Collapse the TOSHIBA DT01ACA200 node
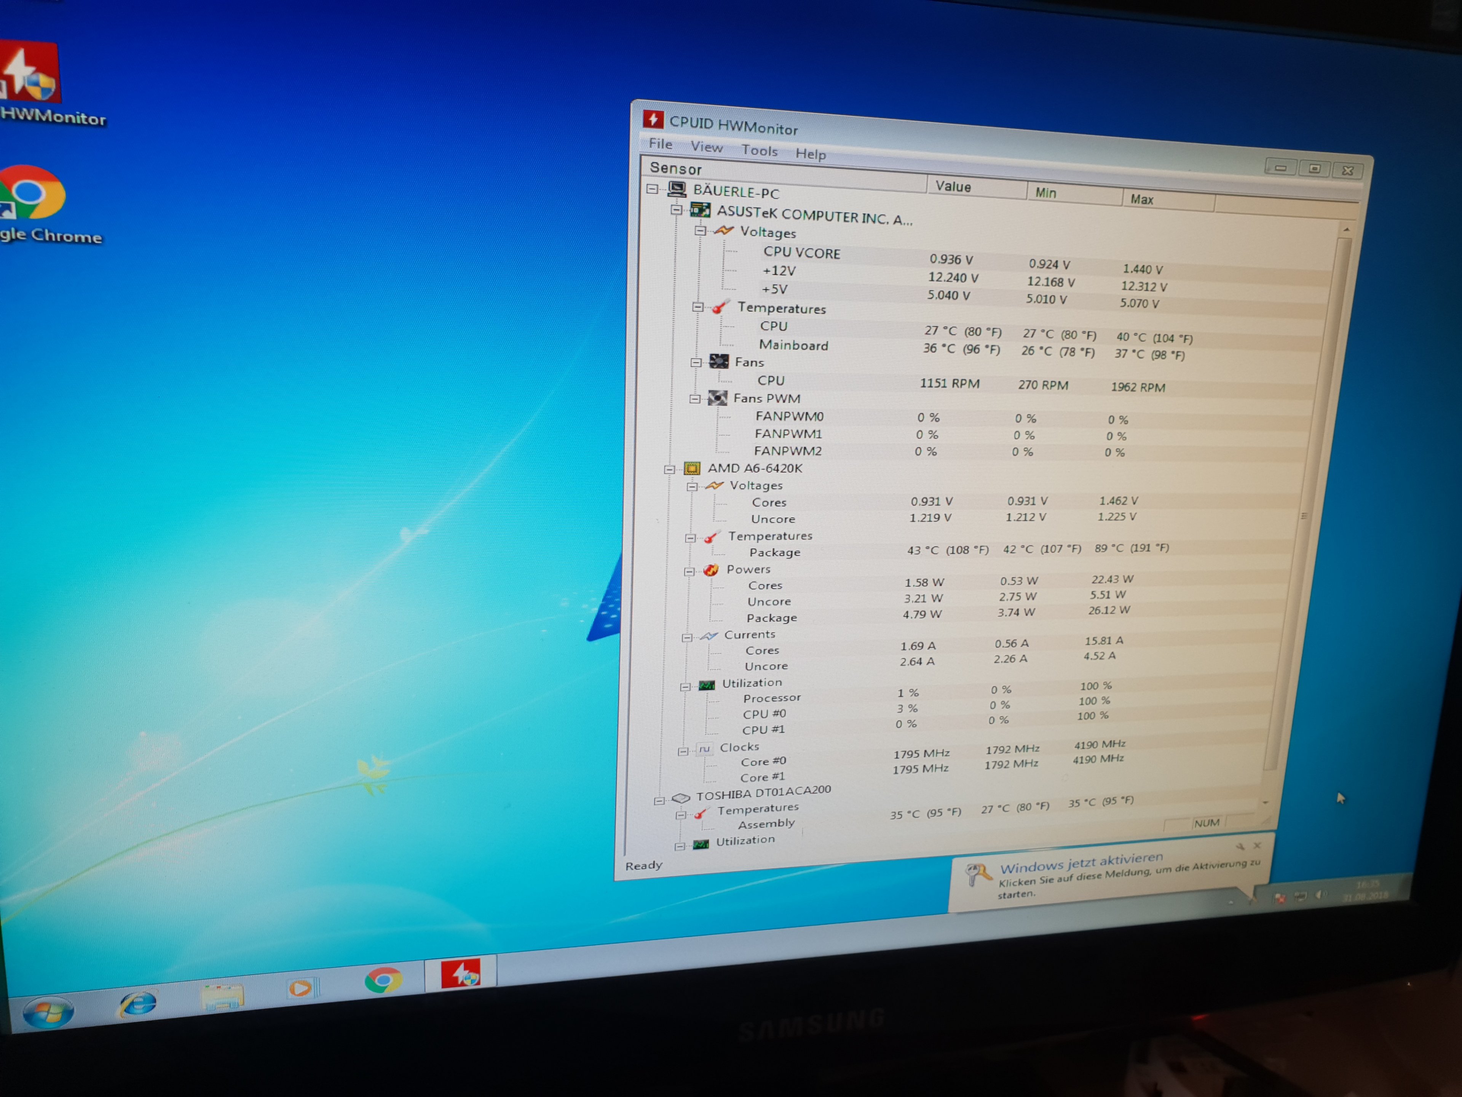Viewport: 1462px width, 1097px height. 659,801
